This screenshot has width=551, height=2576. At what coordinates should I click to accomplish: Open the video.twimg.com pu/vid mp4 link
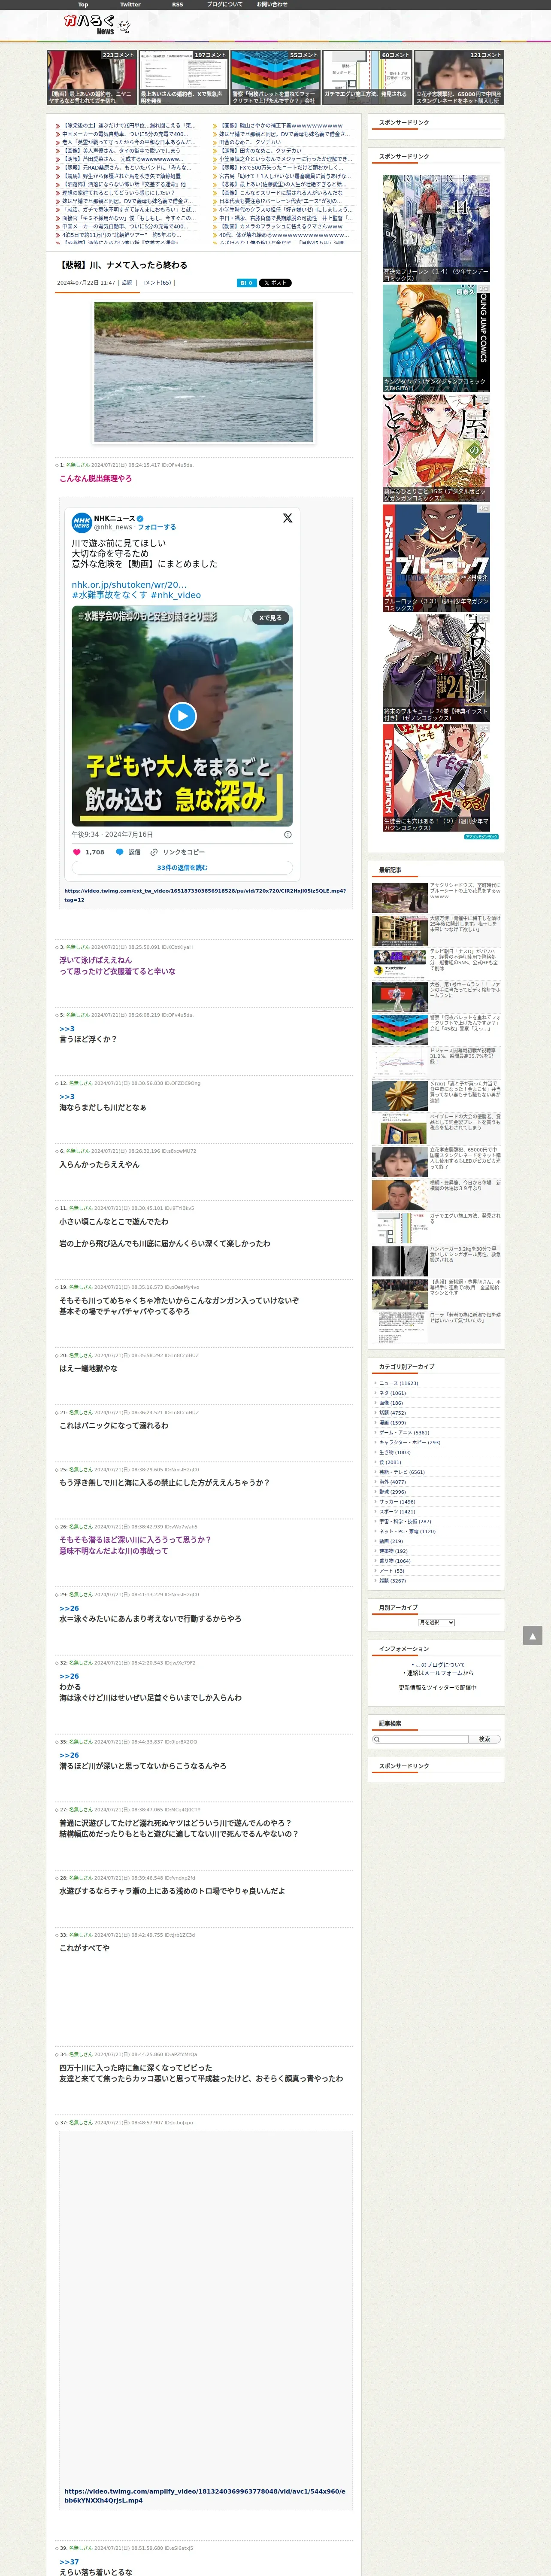[205, 895]
